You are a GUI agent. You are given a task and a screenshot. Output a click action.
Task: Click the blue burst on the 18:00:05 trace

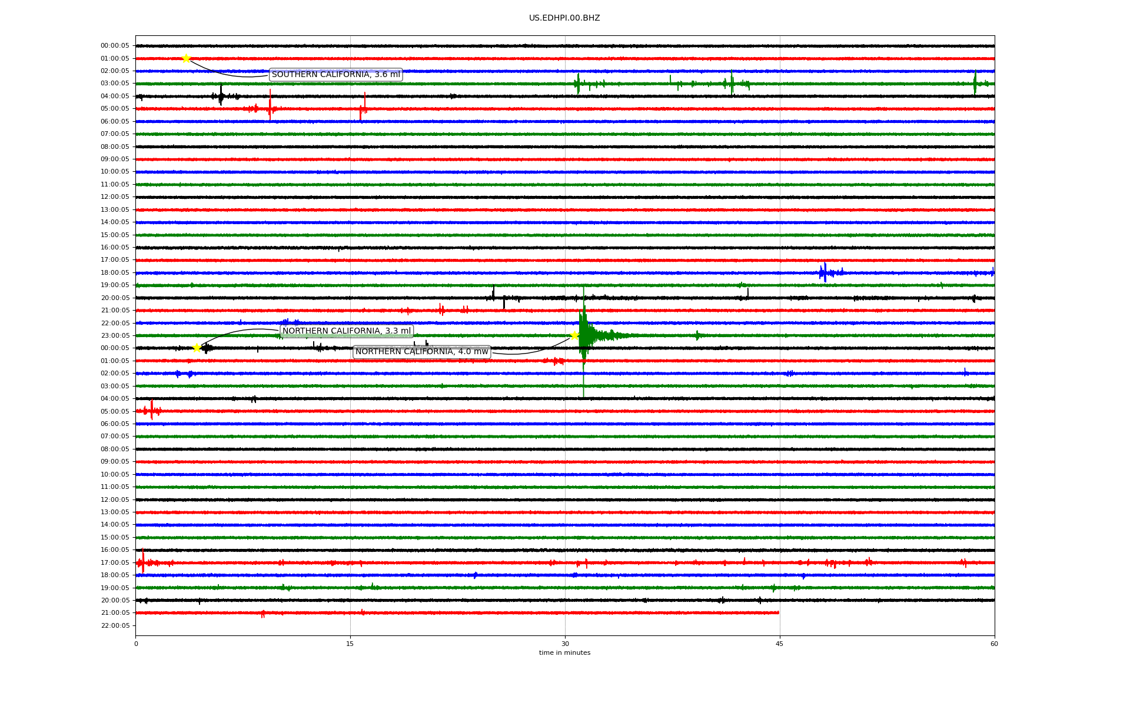click(825, 272)
